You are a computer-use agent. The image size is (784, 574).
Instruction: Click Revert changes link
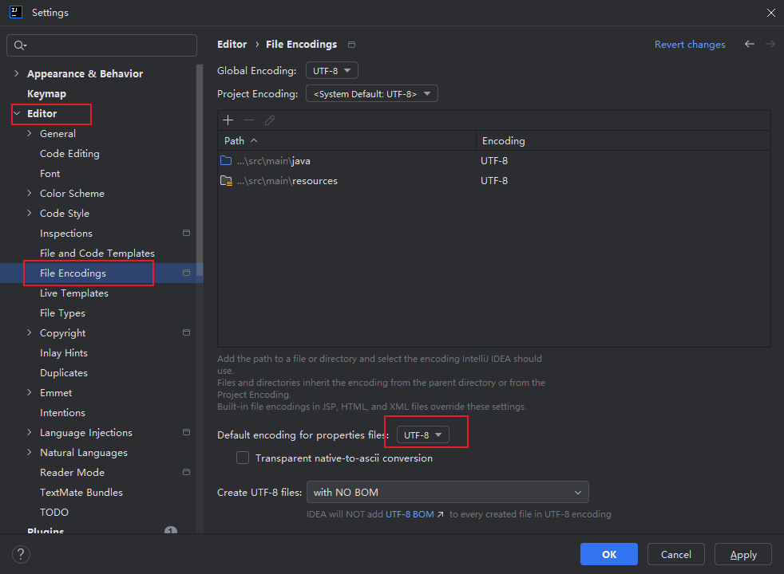(x=690, y=45)
